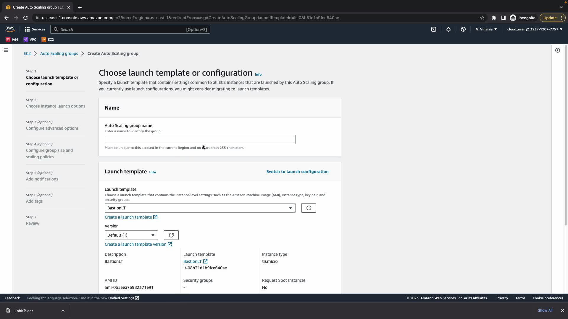
Task: Expand the BastionLT launch template dropdown
Action: [x=200, y=208]
